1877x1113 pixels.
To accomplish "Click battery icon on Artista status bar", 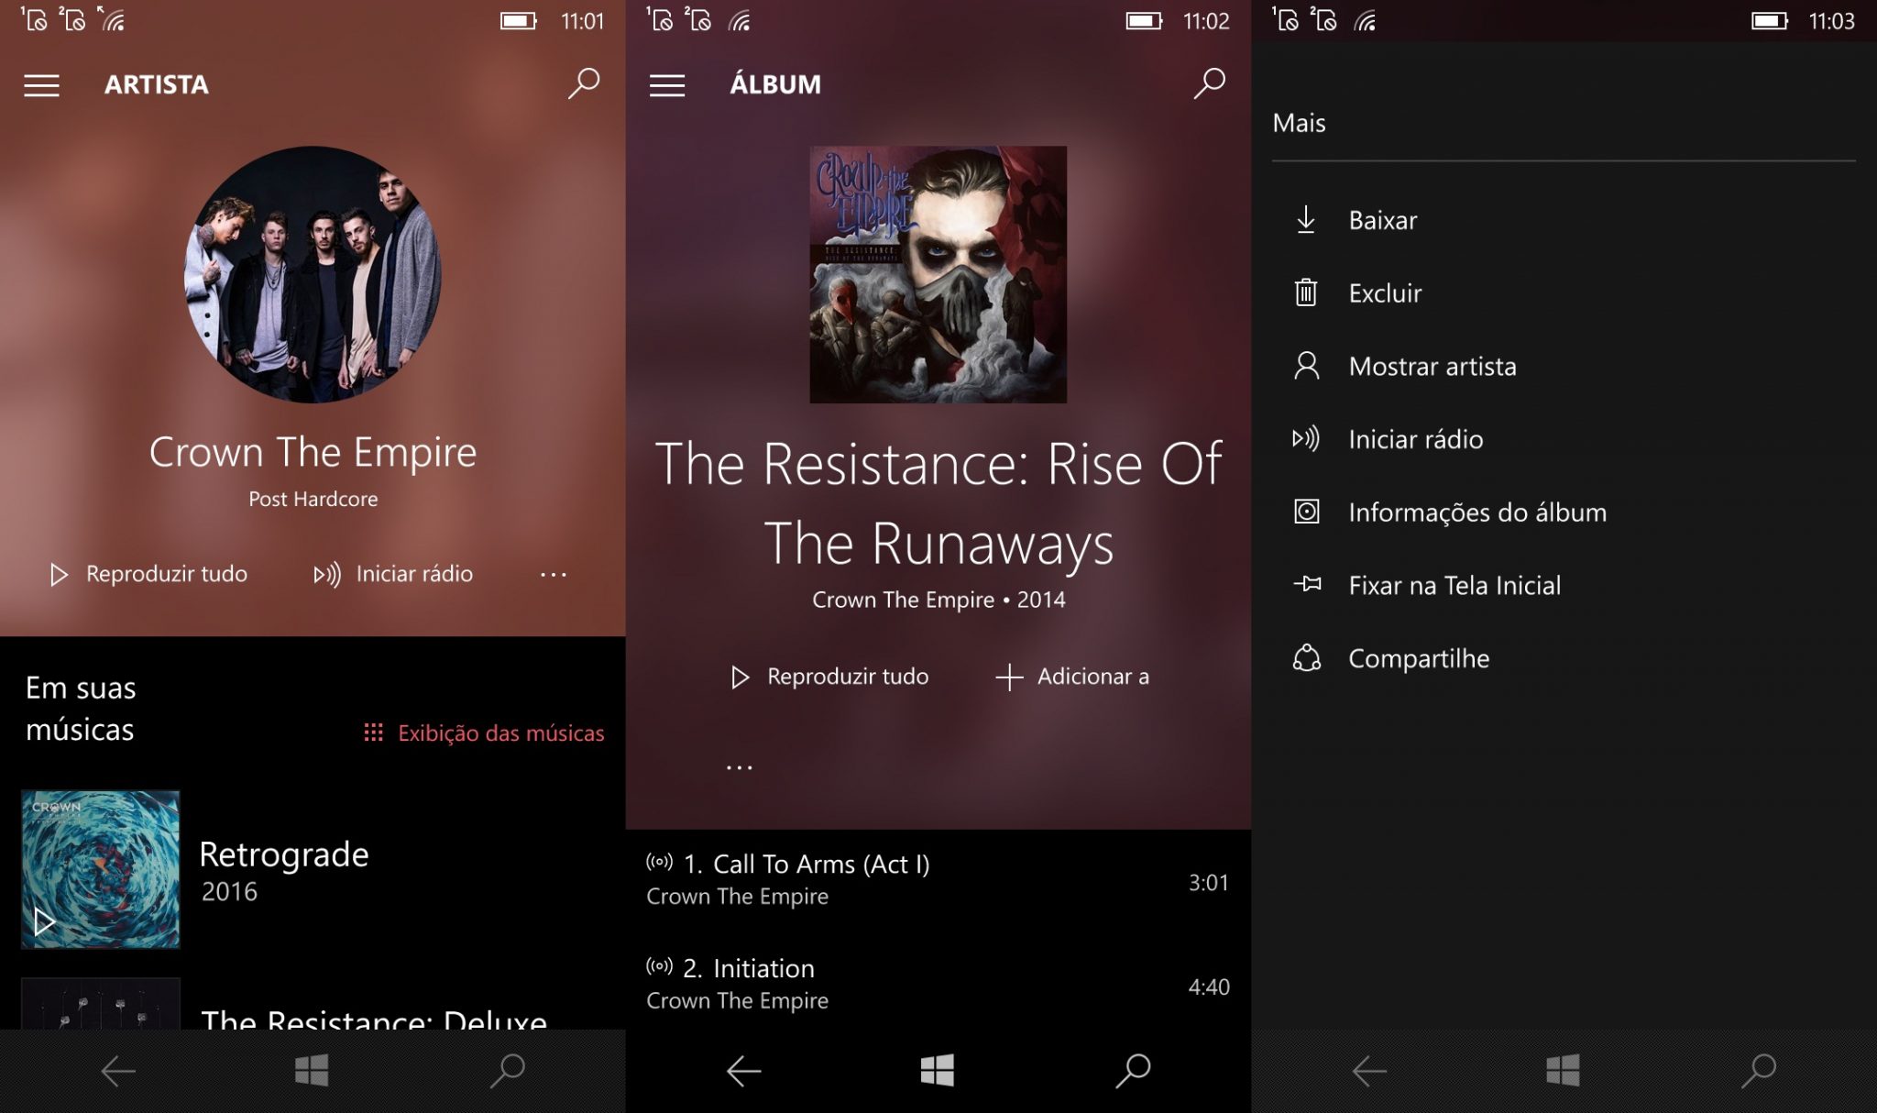I will 519,21.
